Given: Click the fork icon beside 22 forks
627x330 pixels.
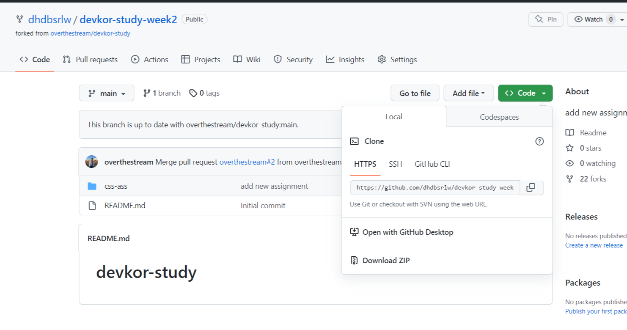Looking at the screenshot, I should tap(570, 179).
